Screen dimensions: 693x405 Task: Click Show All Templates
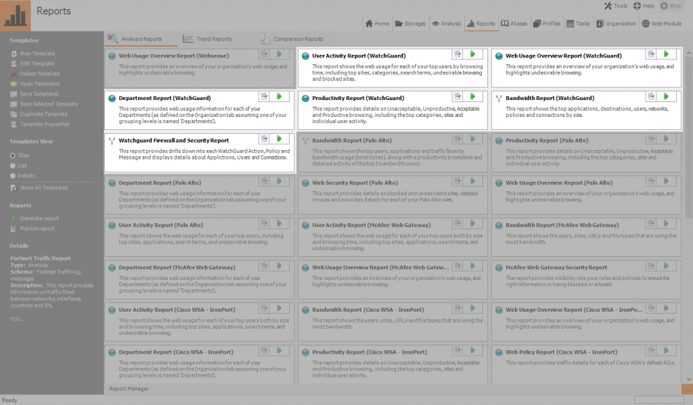[x=39, y=188]
